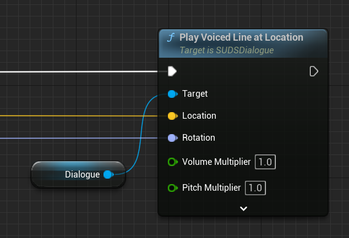The height and width of the screenshot is (238, 349).
Task: Click the Pitch Multiplier green pin
Action: (x=172, y=188)
